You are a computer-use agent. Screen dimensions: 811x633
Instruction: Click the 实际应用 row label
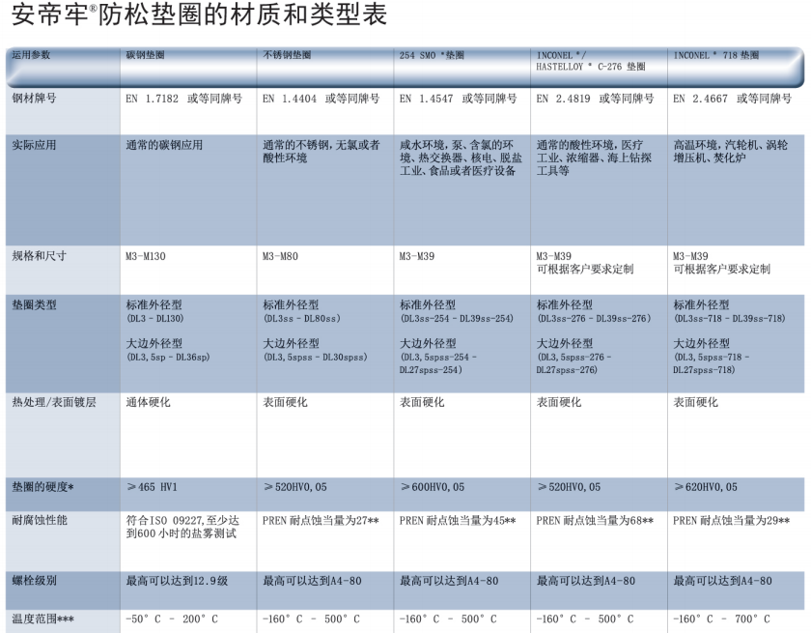pos(34,145)
